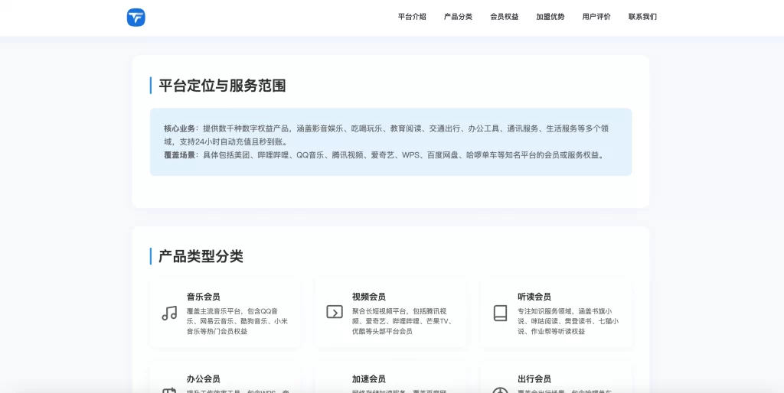The width and height of the screenshot is (784, 393).
Task: Click the music note icon in 音乐会员 card
Action: [169, 313]
